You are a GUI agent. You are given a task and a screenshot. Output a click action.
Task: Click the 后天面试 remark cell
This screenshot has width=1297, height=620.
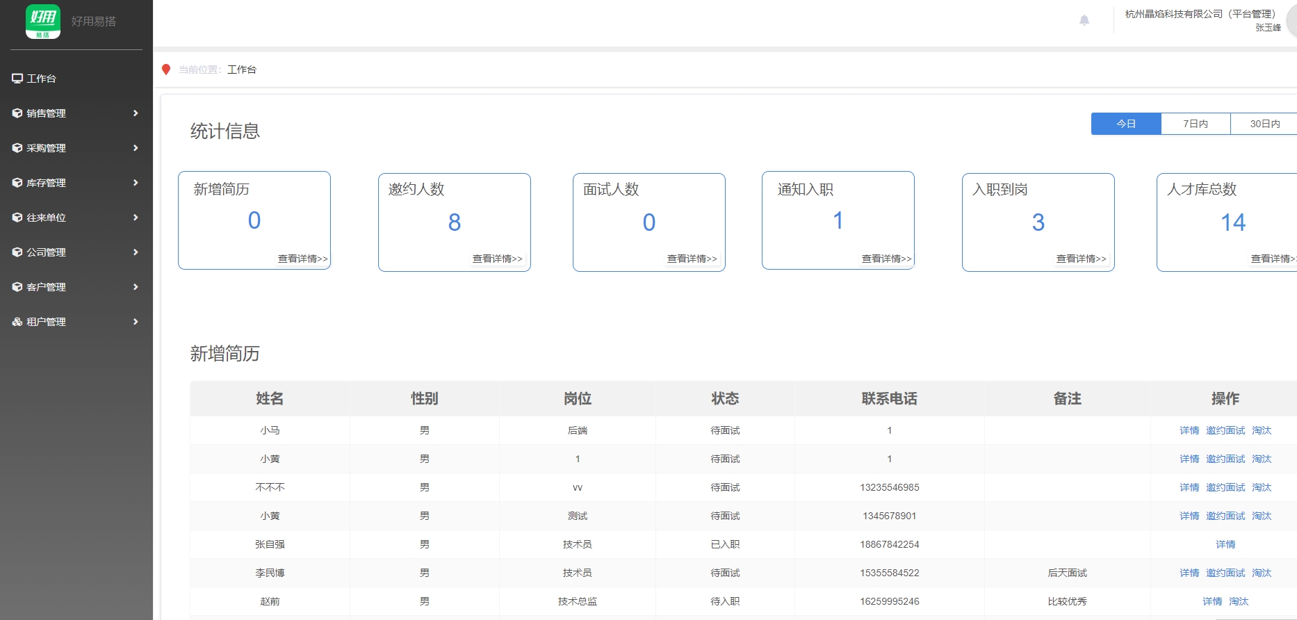pos(1068,573)
